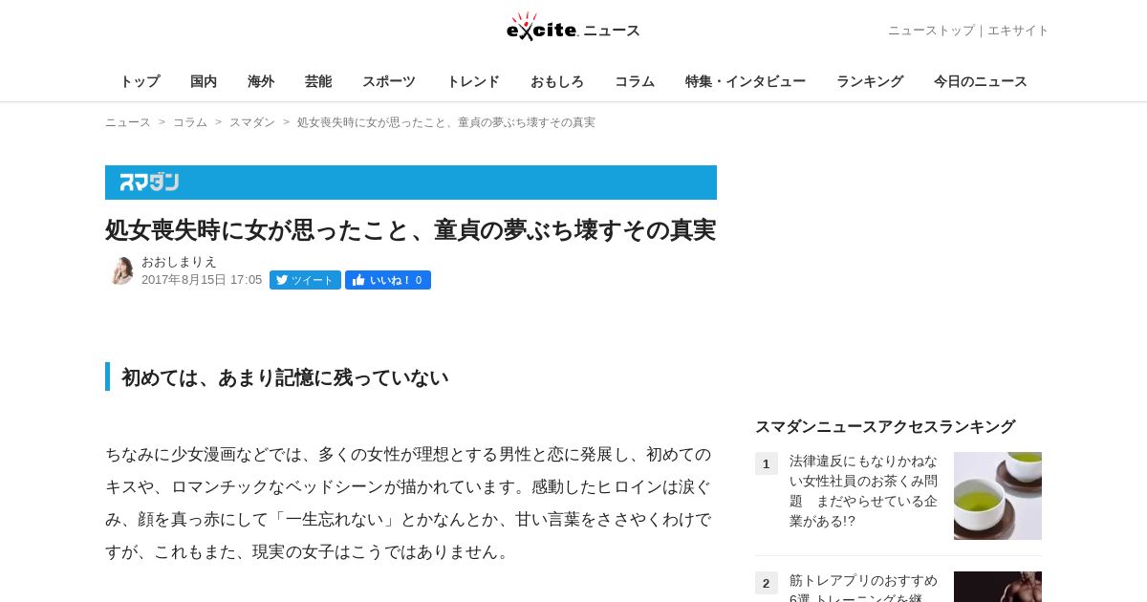Open the スポーツ section
The image size is (1147, 602).
click(389, 81)
